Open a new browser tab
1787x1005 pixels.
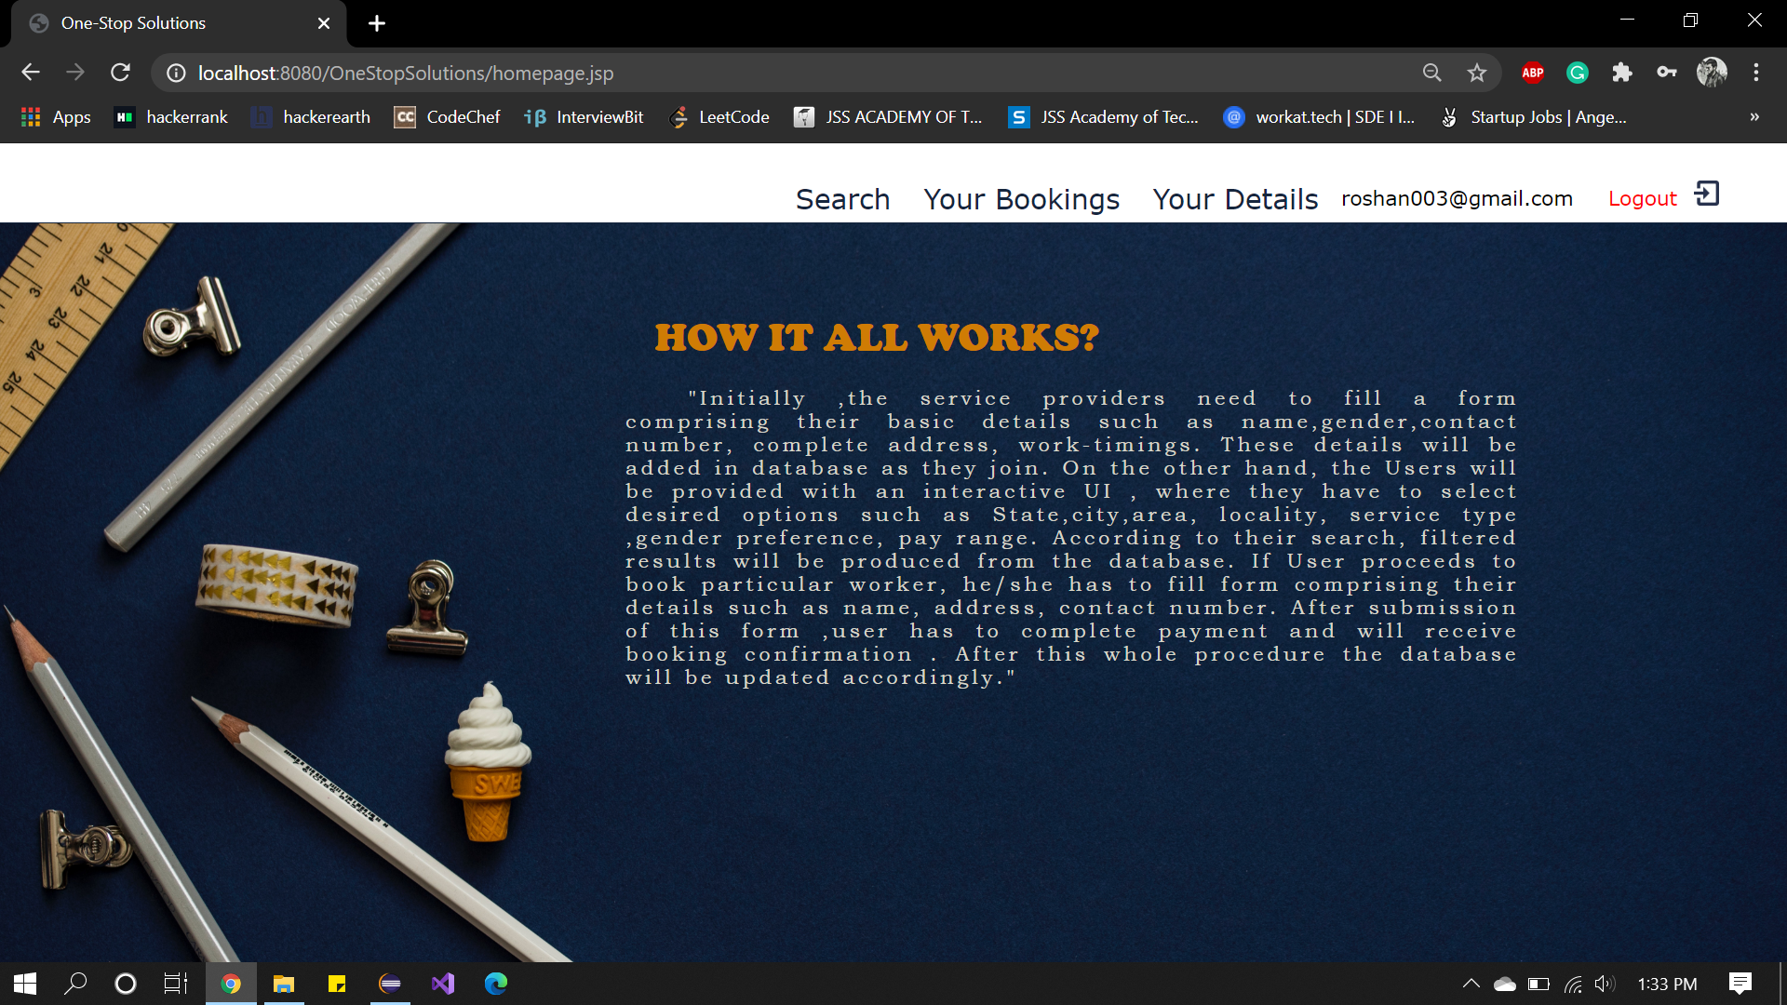click(x=377, y=23)
